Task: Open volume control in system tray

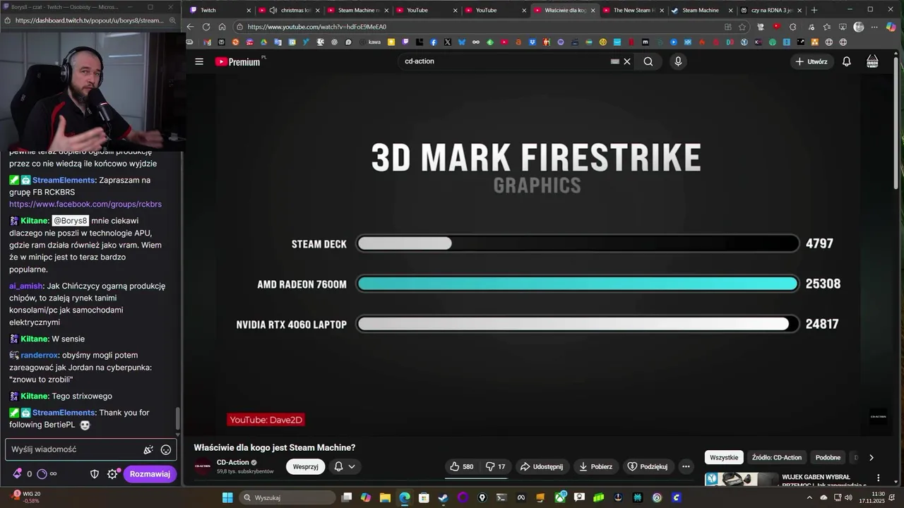Action: 850,497
